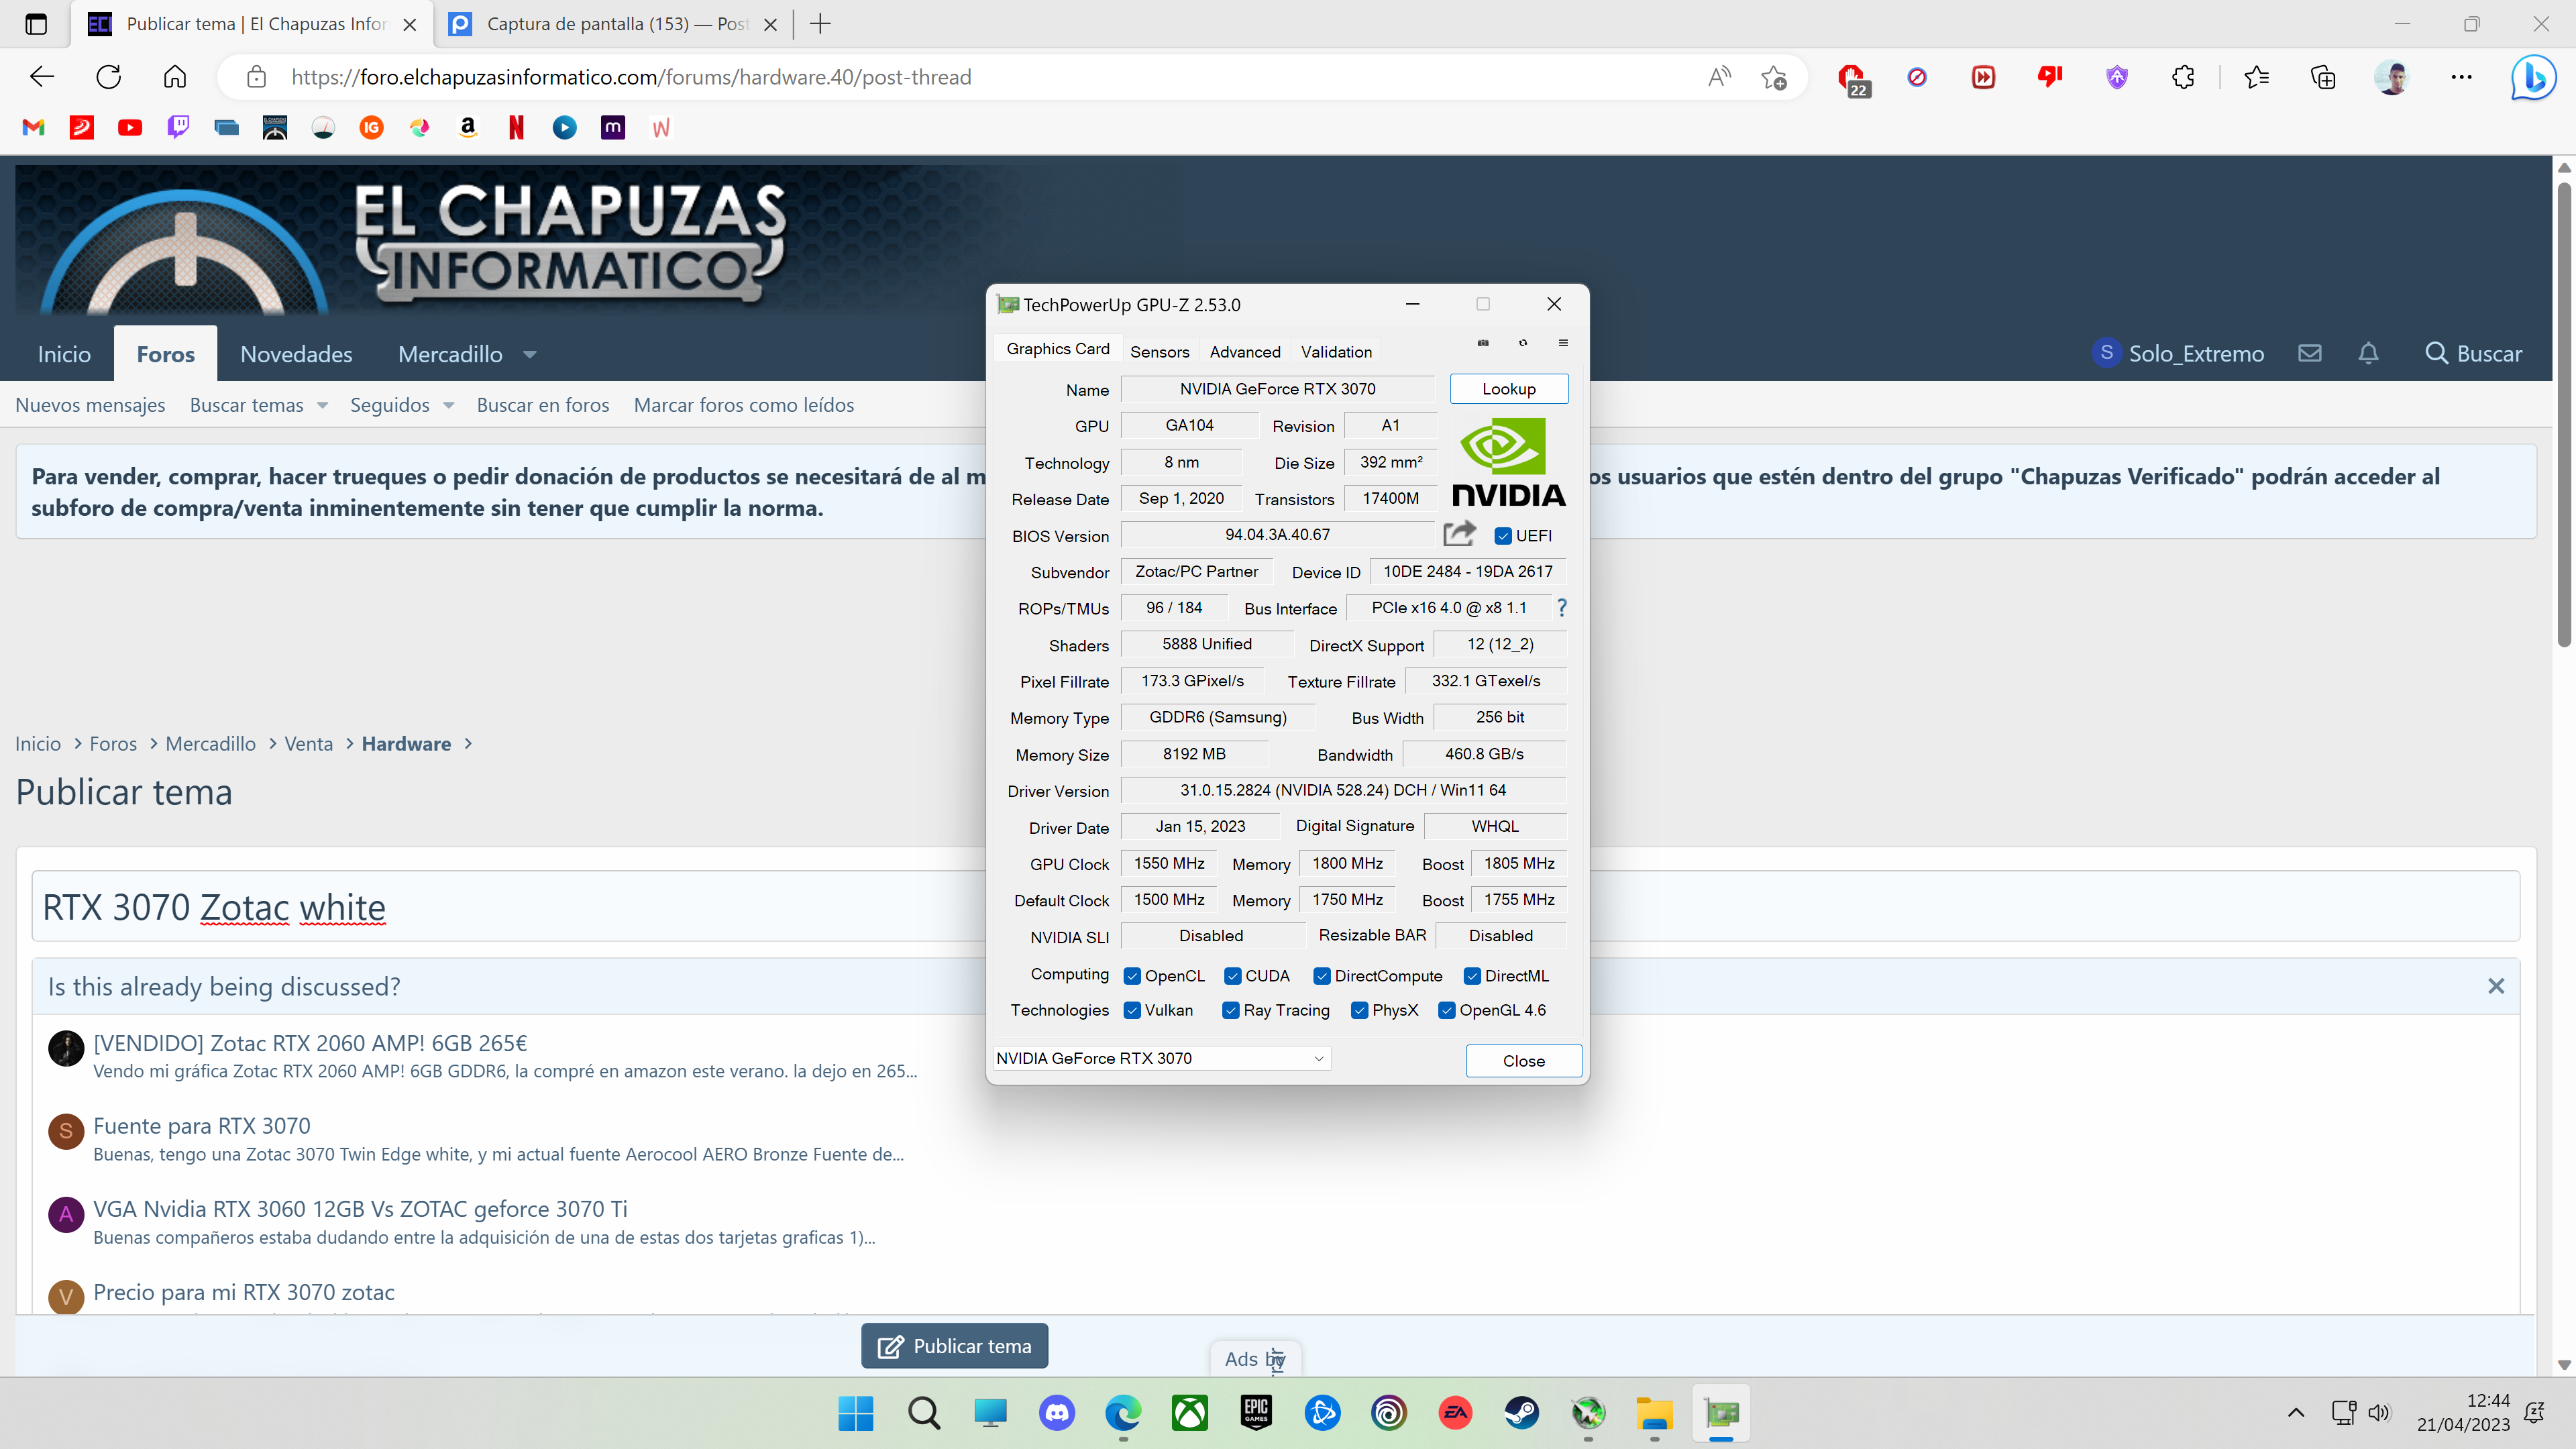Open Steam from the taskbar
This screenshot has width=2576, height=1449.
point(1522,1413)
